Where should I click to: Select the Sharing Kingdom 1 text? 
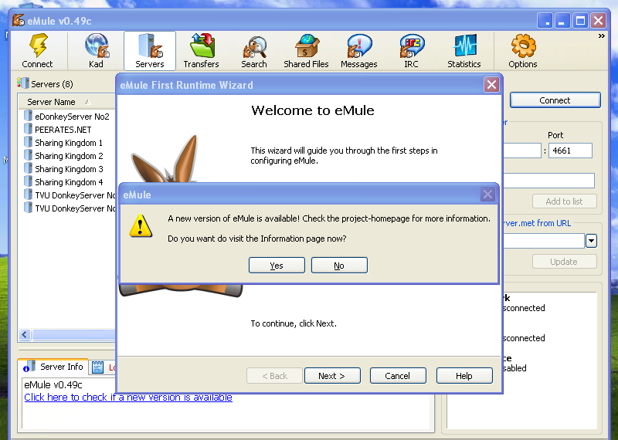69,143
